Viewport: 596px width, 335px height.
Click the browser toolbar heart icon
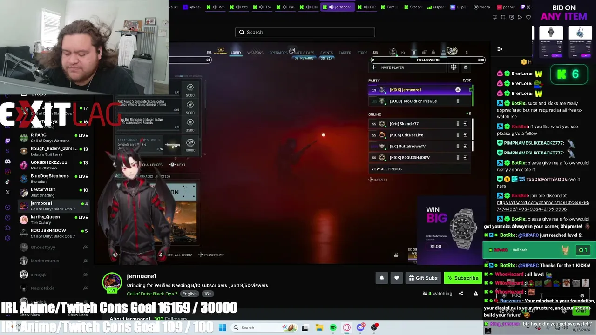(528, 17)
